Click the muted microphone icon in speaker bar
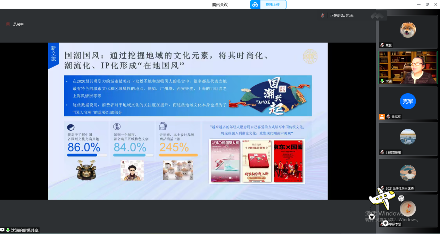This screenshot has width=440, height=234. pos(323,16)
